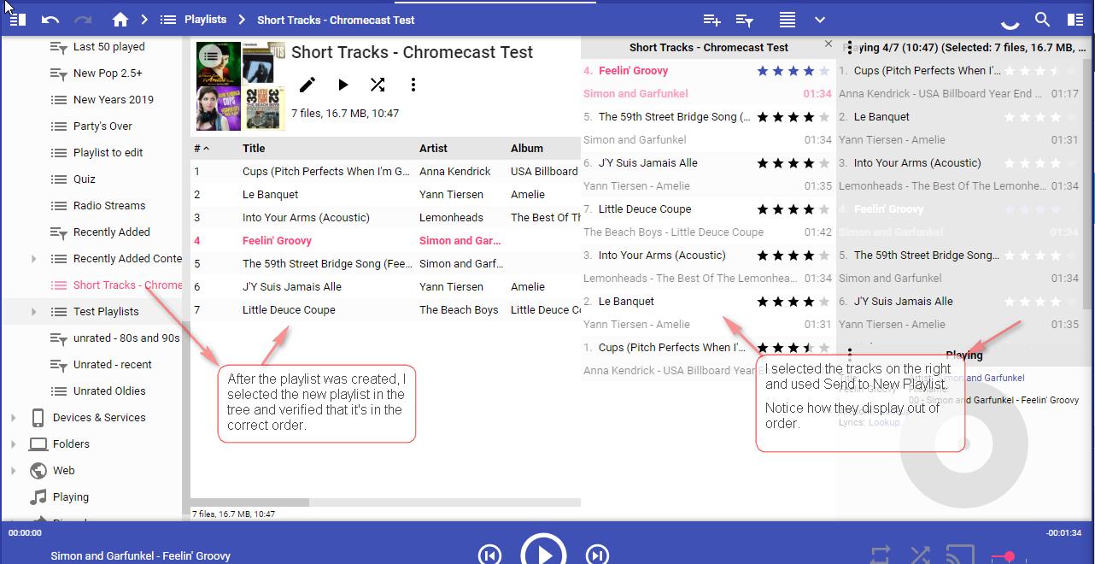The image size is (1095, 564).
Task: Adjust the pink volume slider
Action: coord(1009,556)
